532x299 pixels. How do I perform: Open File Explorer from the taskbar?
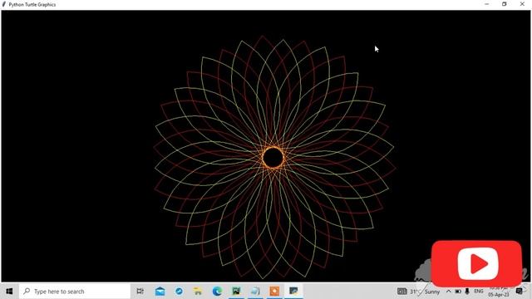click(198, 292)
